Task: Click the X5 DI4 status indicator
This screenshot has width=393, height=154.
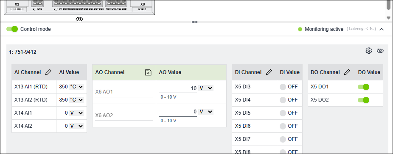Action: (x=283, y=100)
